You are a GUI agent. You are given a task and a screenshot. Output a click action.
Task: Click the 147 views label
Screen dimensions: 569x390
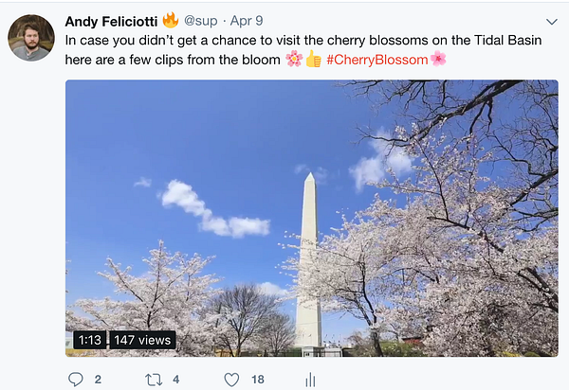pyautogui.click(x=142, y=340)
